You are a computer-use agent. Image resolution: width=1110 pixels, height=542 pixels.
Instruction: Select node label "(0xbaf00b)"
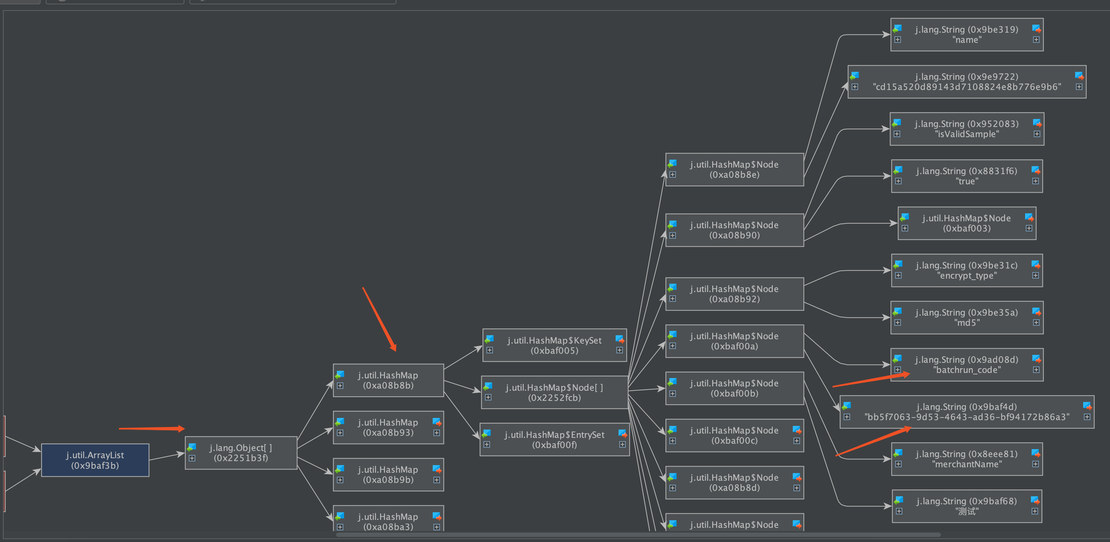click(x=735, y=394)
